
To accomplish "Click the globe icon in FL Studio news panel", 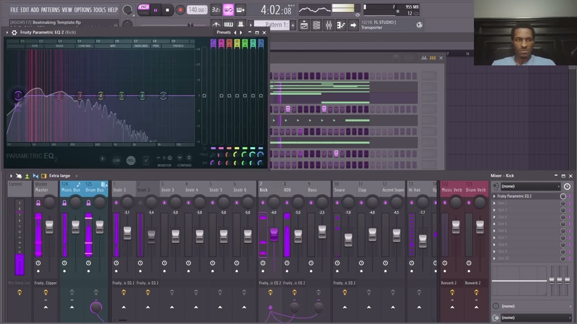I will coord(420,25).
